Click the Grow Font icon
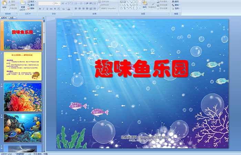 pyautogui.click(x=63, y=3)
